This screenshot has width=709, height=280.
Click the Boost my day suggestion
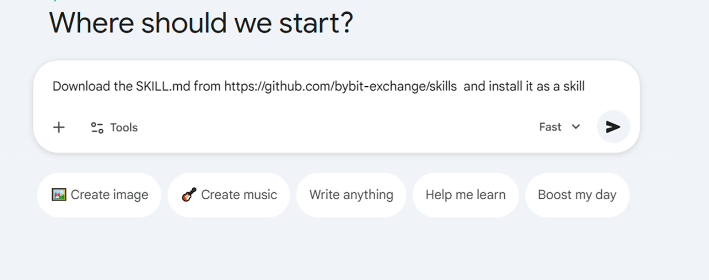click(577, 195)
